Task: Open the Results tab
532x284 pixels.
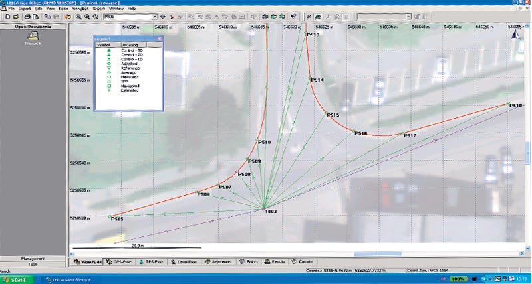Action: pos(275,262)
